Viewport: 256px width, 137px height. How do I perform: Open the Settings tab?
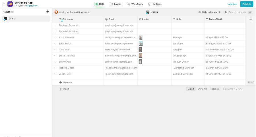click(155, 4)
